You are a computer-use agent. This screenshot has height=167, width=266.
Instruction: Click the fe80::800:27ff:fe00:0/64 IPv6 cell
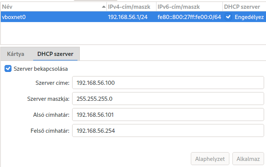point(189,17)
